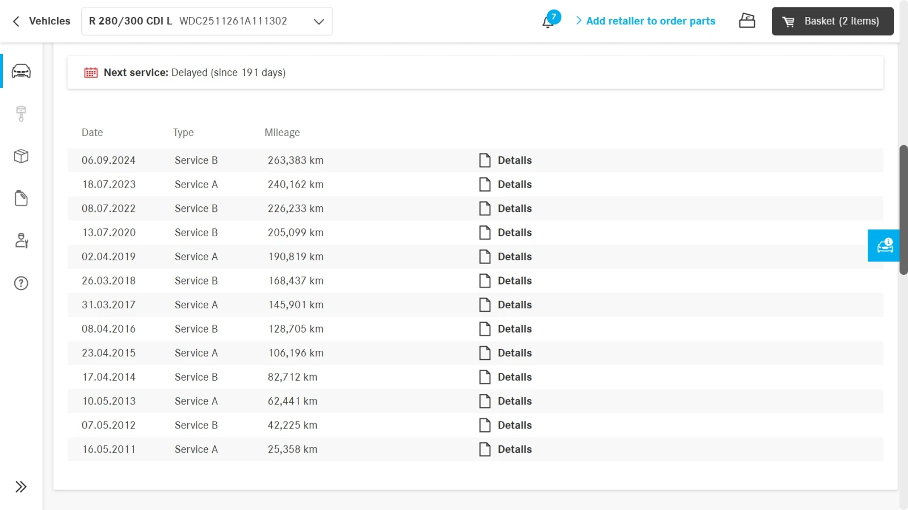Click the Mileage column header

click(x=282, y=133)
